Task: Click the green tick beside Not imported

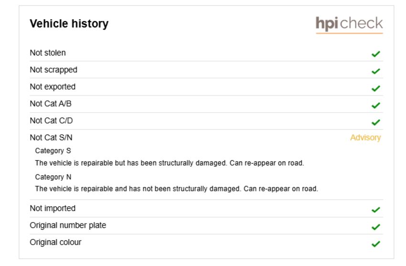Action: tap(376, 210)
